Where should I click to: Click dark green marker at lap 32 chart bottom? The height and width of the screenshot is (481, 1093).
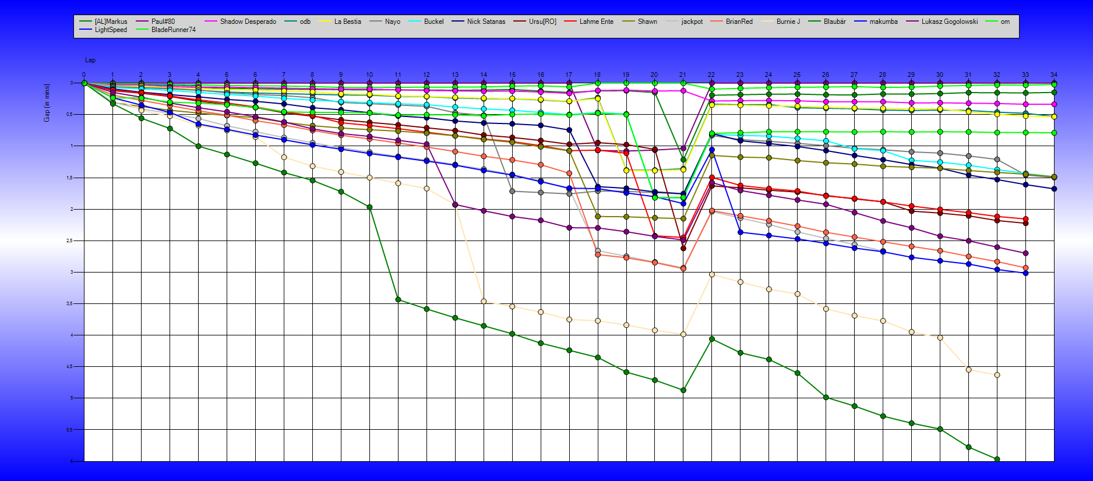(997, 459)
